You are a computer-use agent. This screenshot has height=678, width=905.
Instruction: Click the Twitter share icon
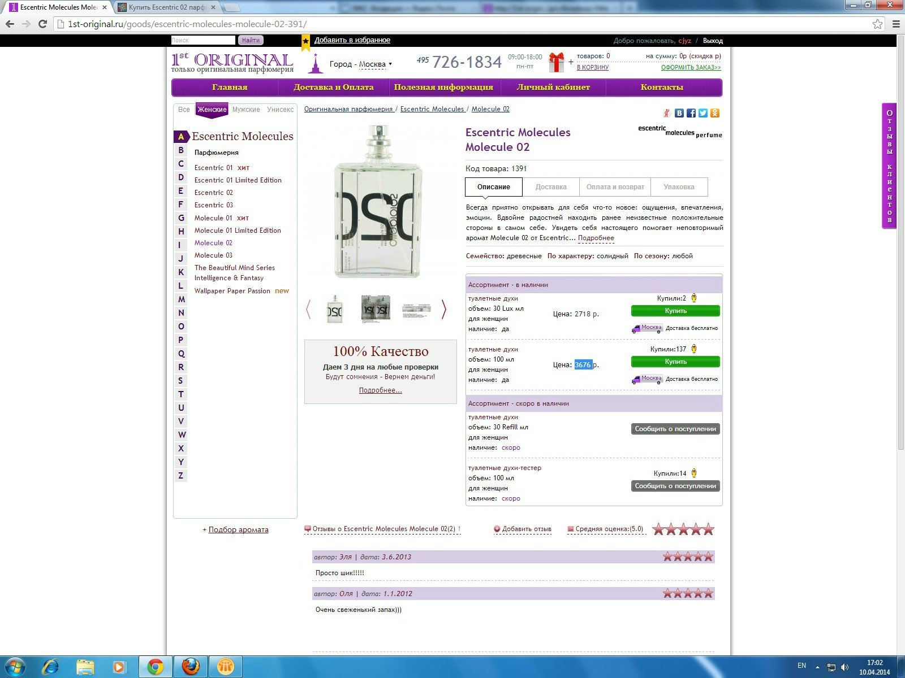tap(703, 113)
